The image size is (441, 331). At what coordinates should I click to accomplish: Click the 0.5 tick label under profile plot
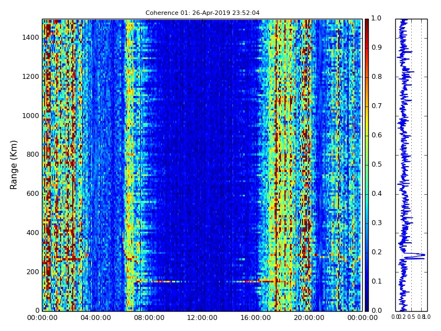click(411, 317)
